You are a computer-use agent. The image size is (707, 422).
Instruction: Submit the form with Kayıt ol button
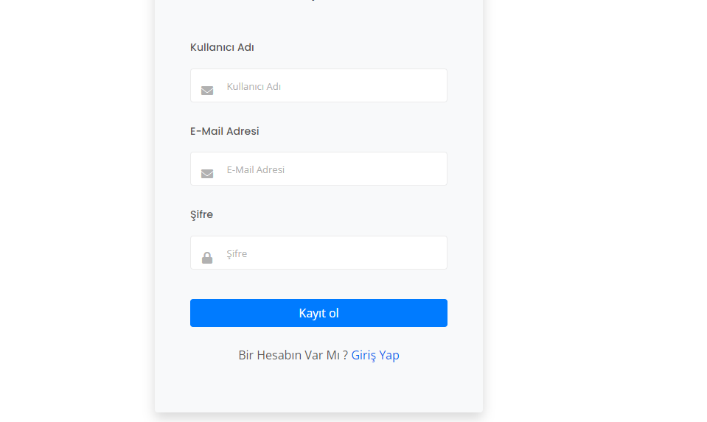click(x=318, y=313)
